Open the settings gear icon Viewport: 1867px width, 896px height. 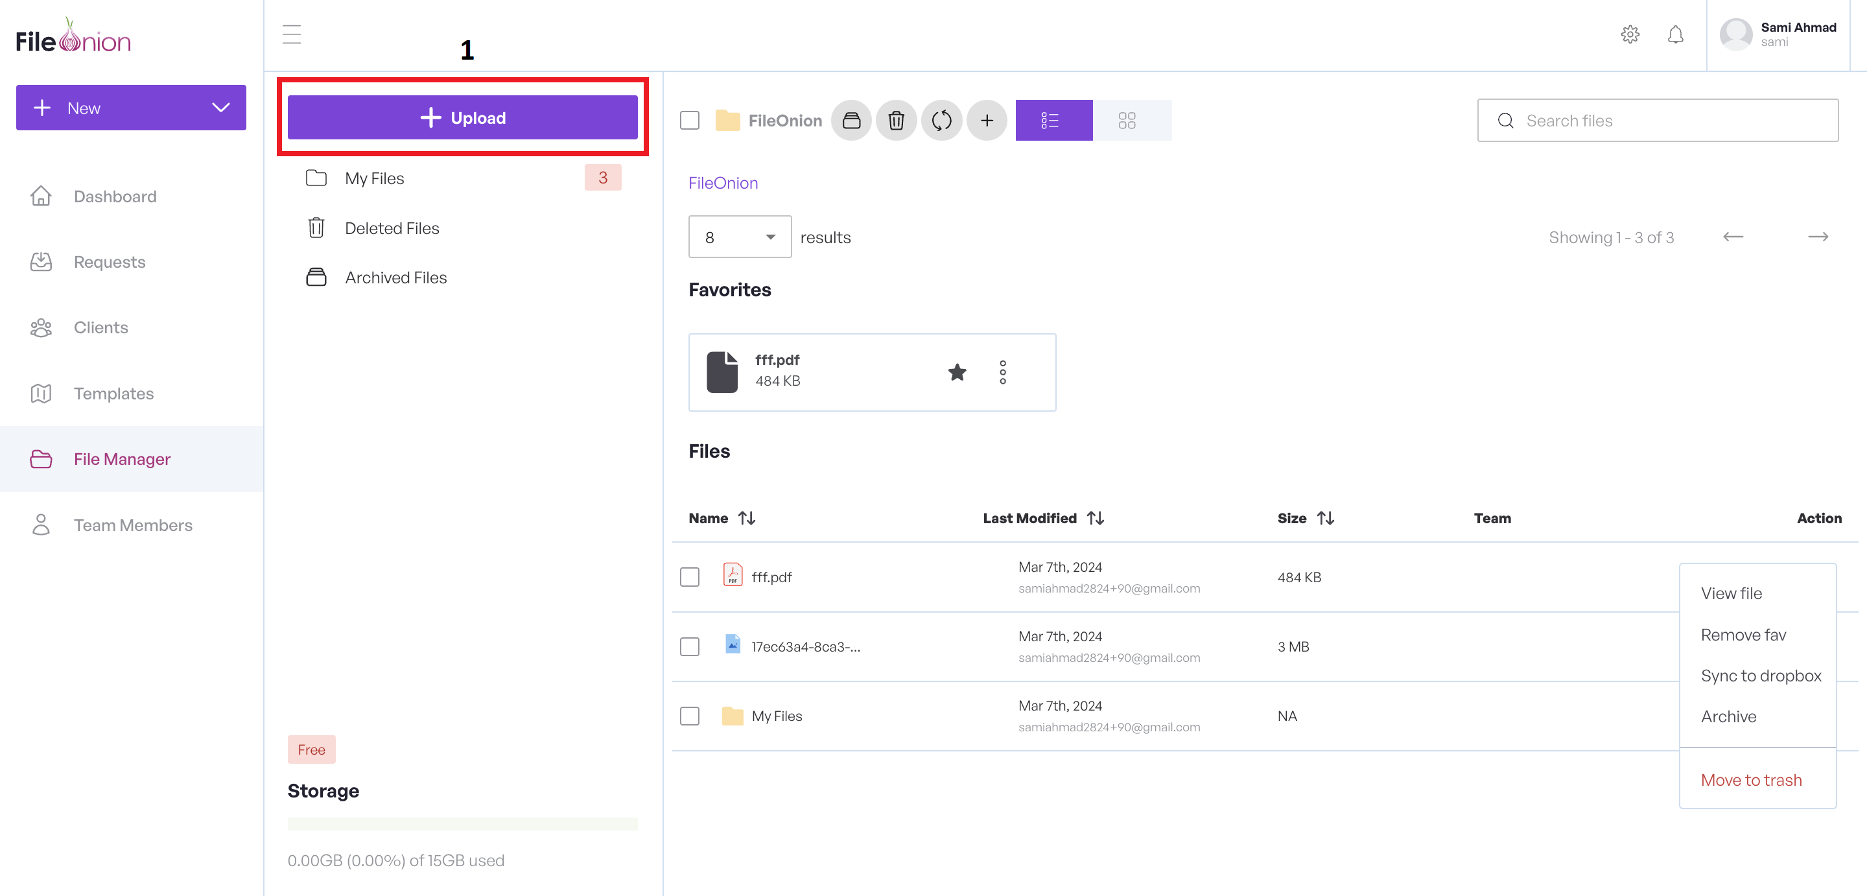tap(1630, 35)
